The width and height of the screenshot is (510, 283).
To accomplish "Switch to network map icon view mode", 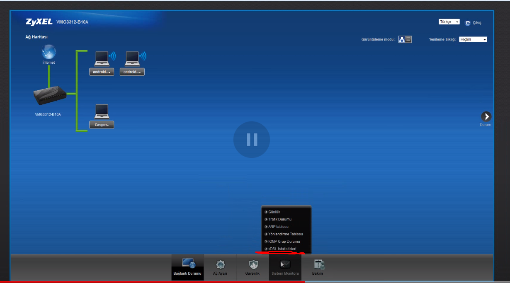I will [x=402, y=39].
